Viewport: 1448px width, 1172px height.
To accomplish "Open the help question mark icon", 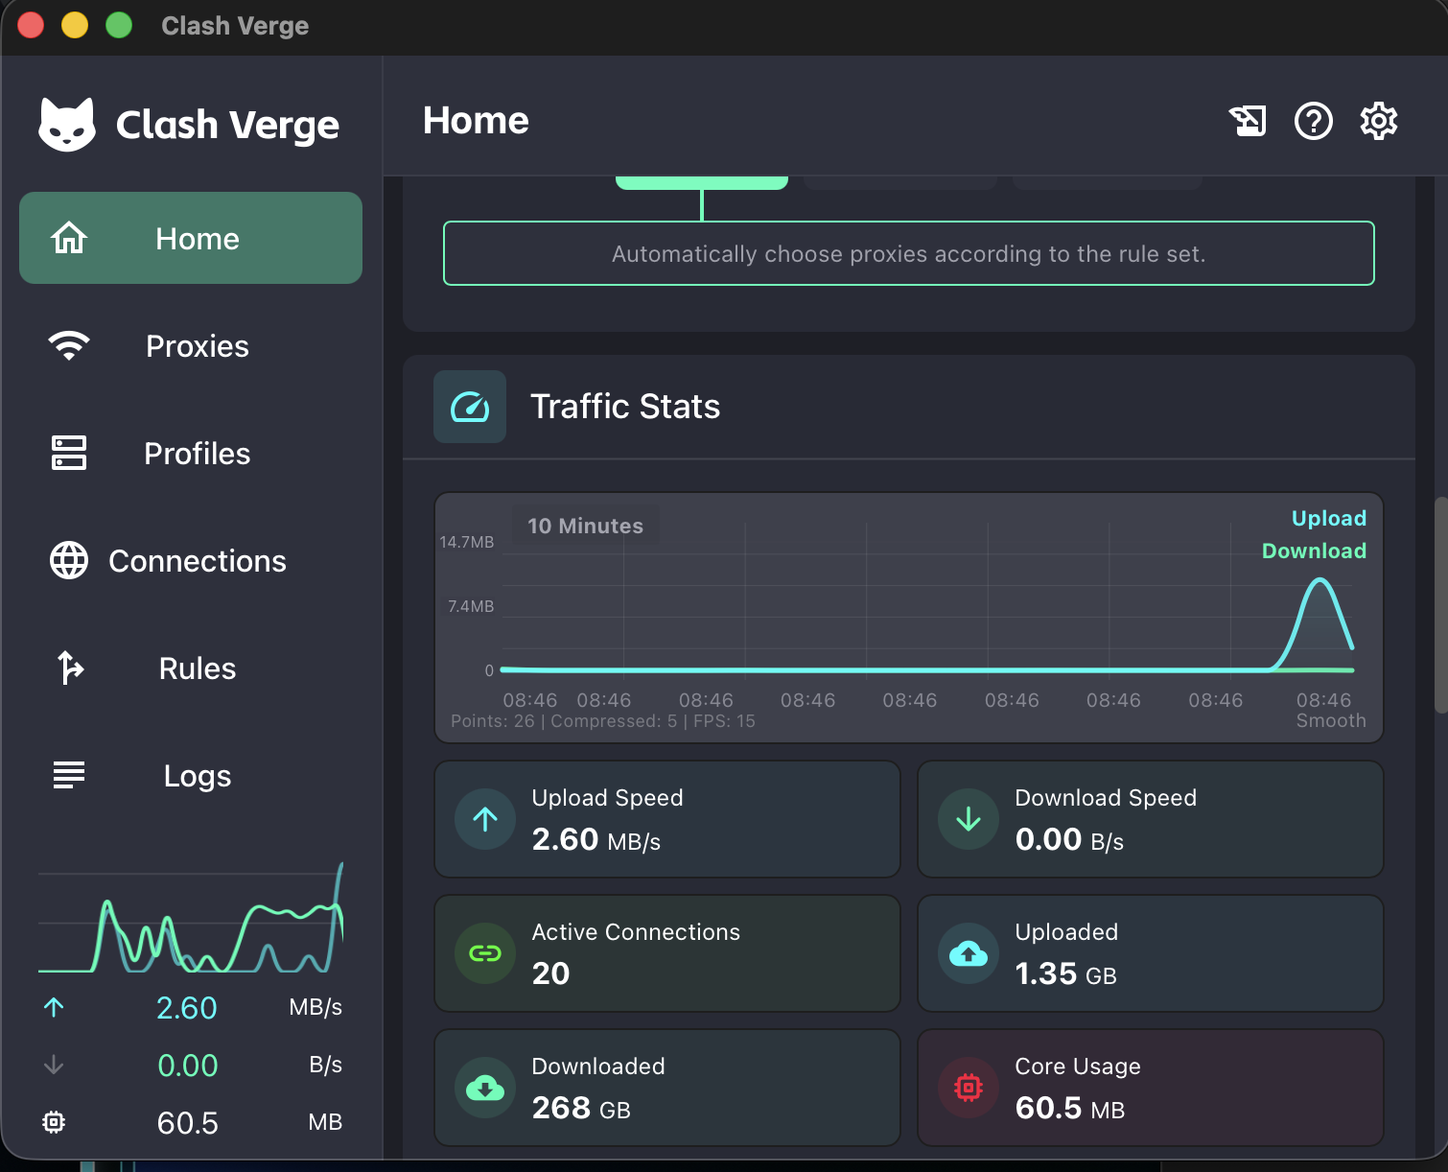I will point(1313,121).
